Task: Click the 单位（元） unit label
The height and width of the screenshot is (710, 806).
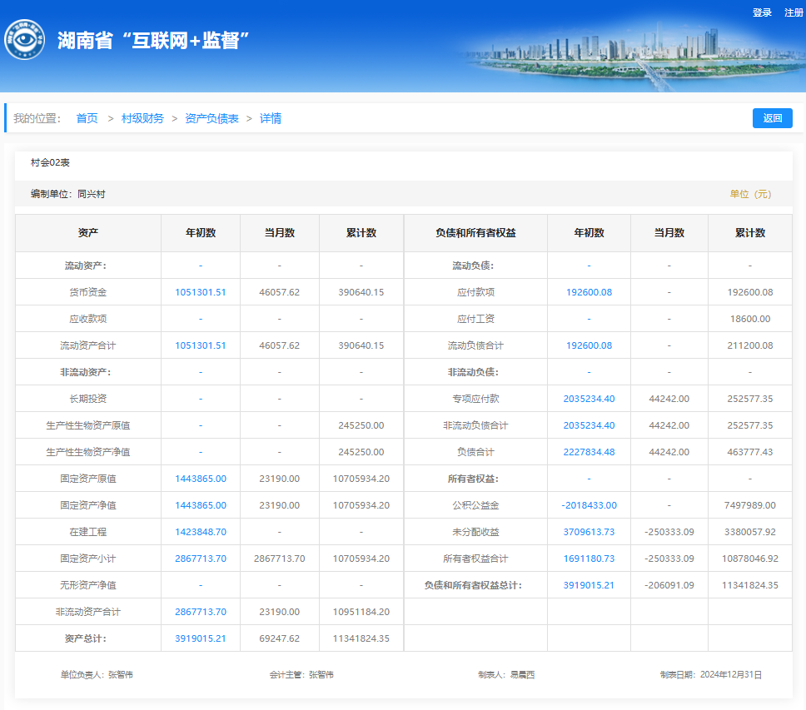Action: click(750, 194)
